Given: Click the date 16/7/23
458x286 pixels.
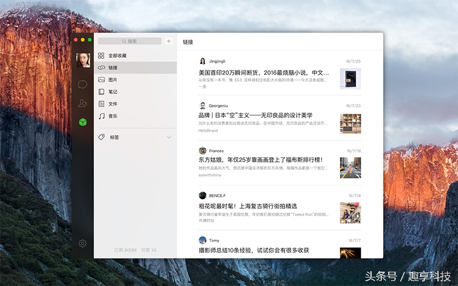Looking at the screenshot, I should pyautogui.click(x=353, y=106).
